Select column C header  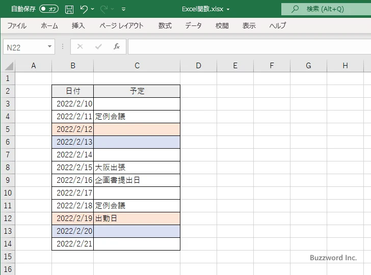point(137,66)
